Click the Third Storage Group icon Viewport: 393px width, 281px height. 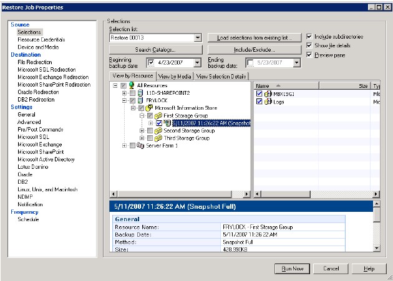(158, 138)
